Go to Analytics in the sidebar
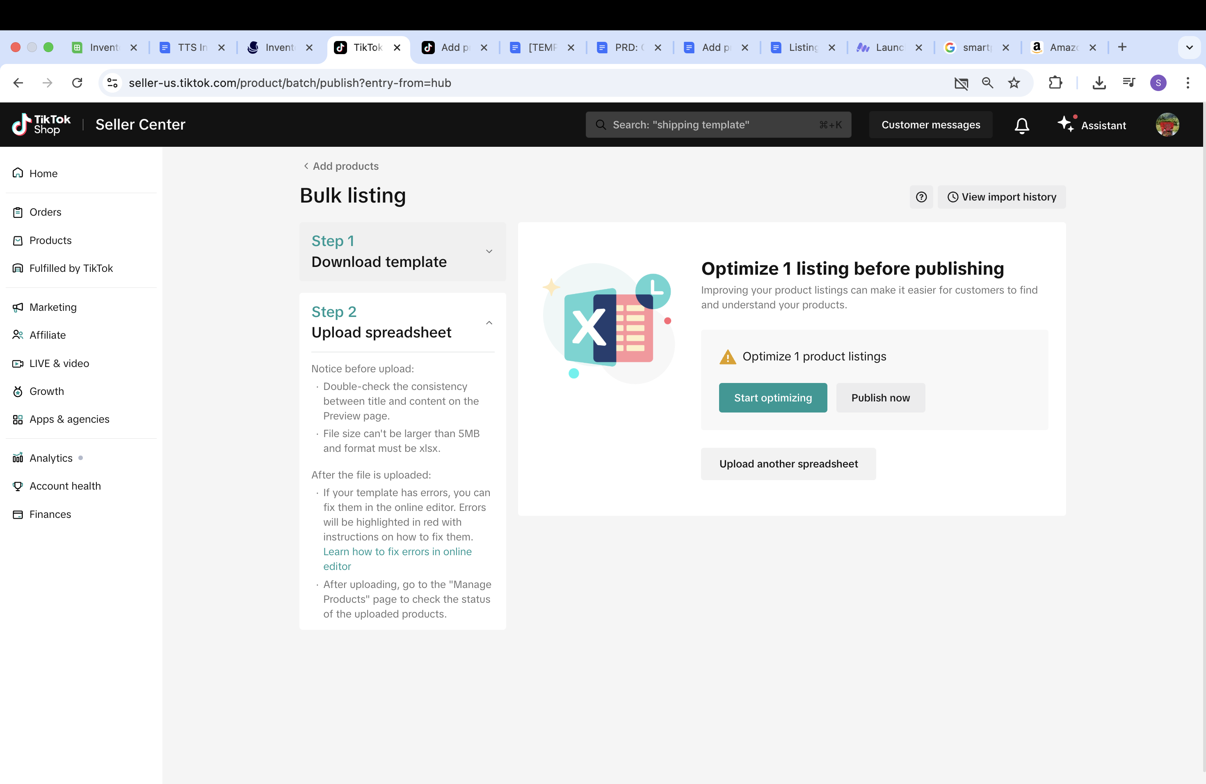Screen dimensions: 1206x784 [51, 458]
